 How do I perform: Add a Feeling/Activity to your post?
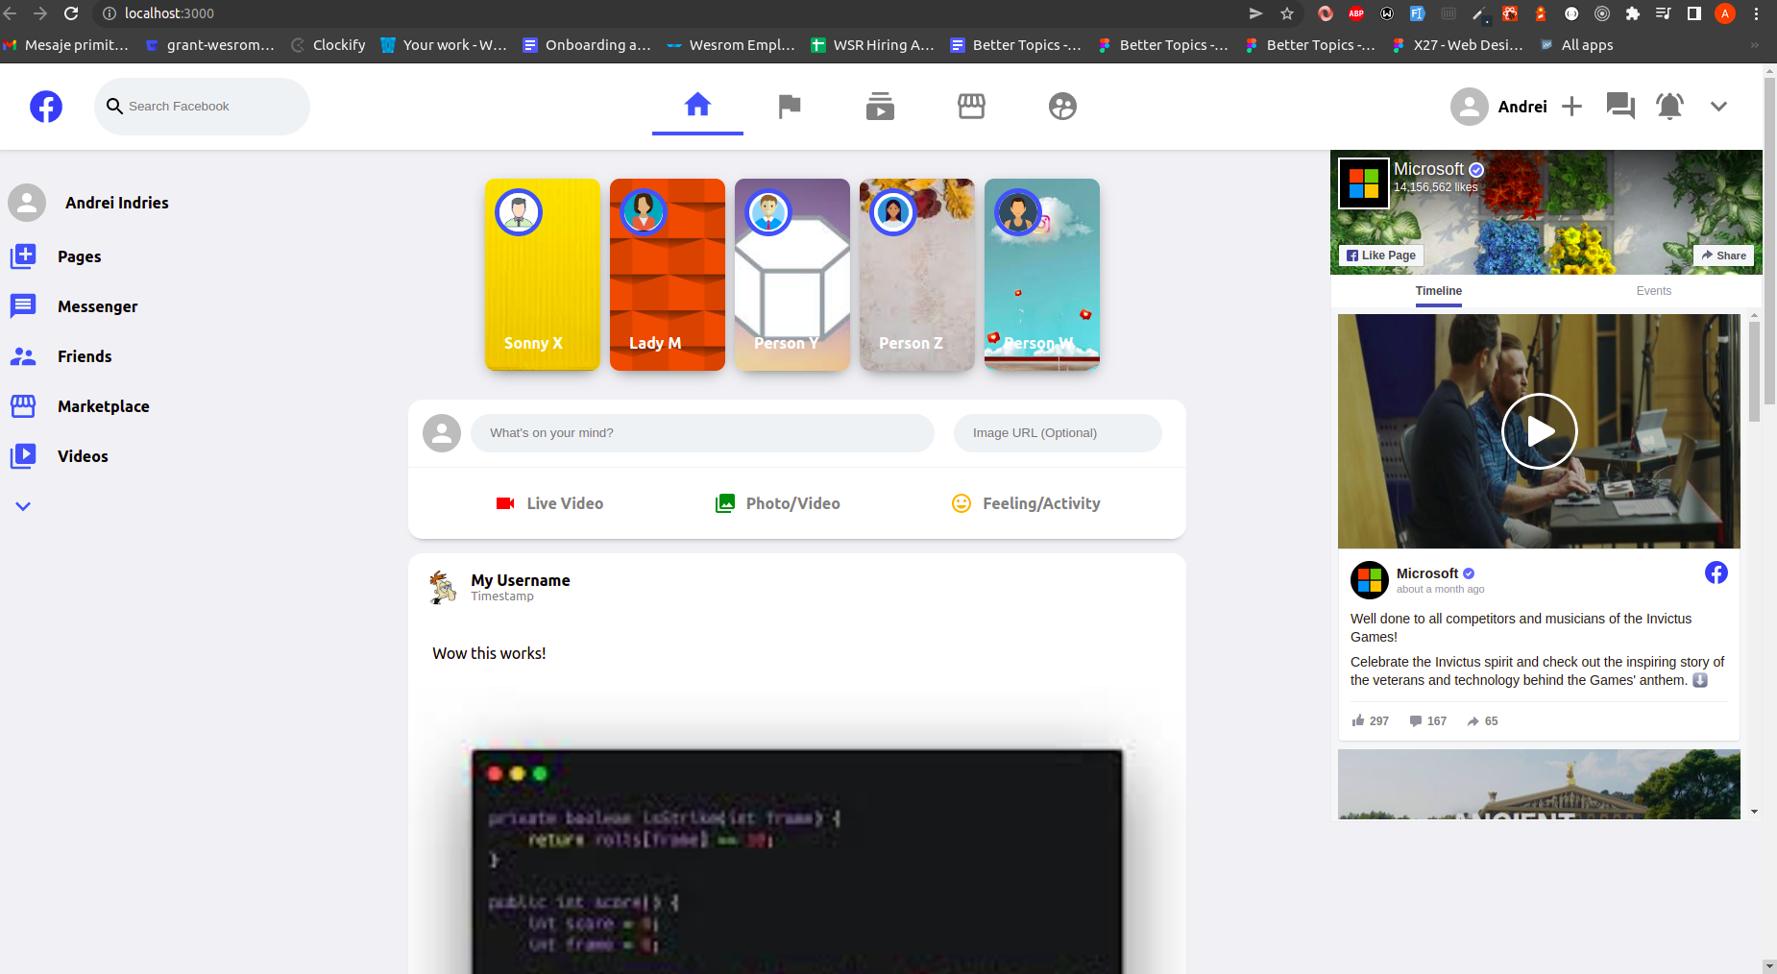[x=1026, y=502]
